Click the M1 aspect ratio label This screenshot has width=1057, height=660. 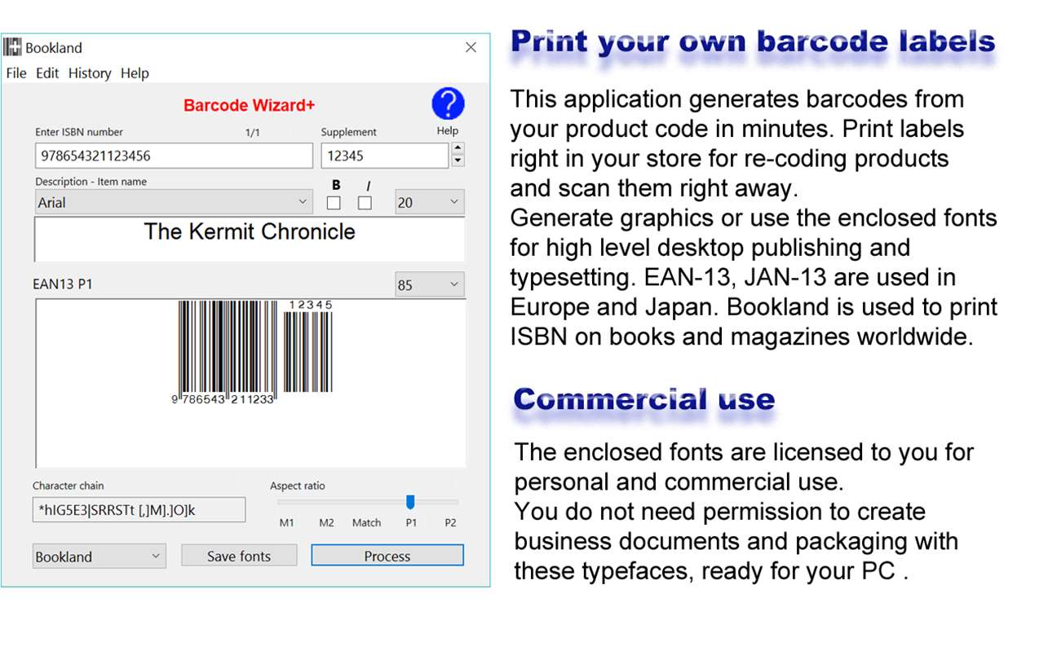[287, 523]
